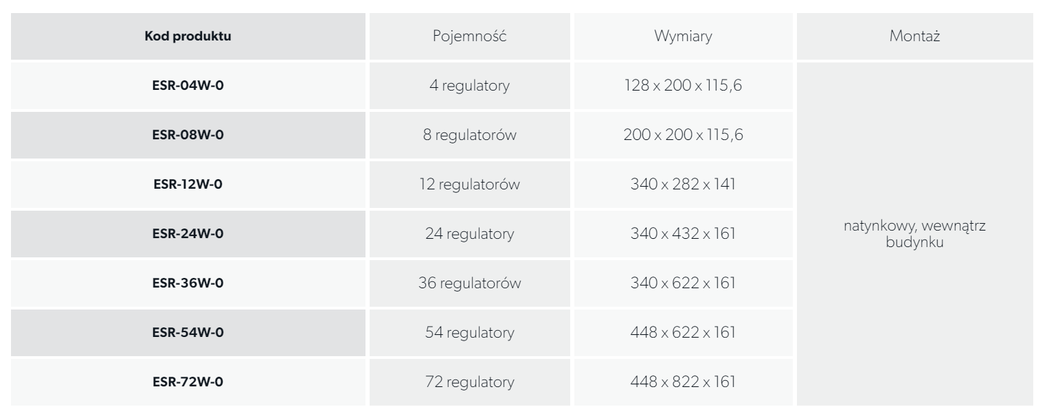Click product code ESR-36W-0
1047x420 pixels.
coord(188,283)
